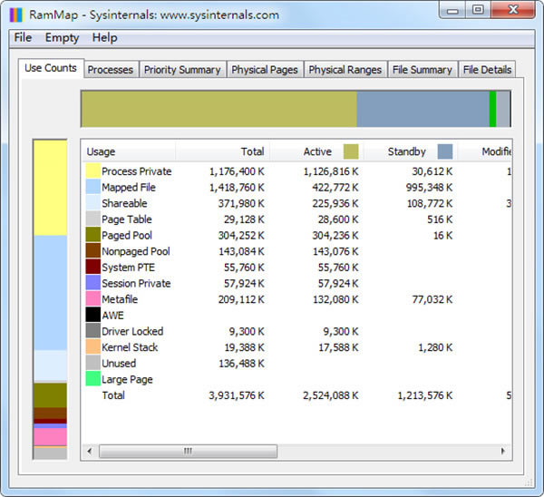Click the Metafile pink color swatch
Viewport: 544px width, 497px height.
(x=92, y=299)
